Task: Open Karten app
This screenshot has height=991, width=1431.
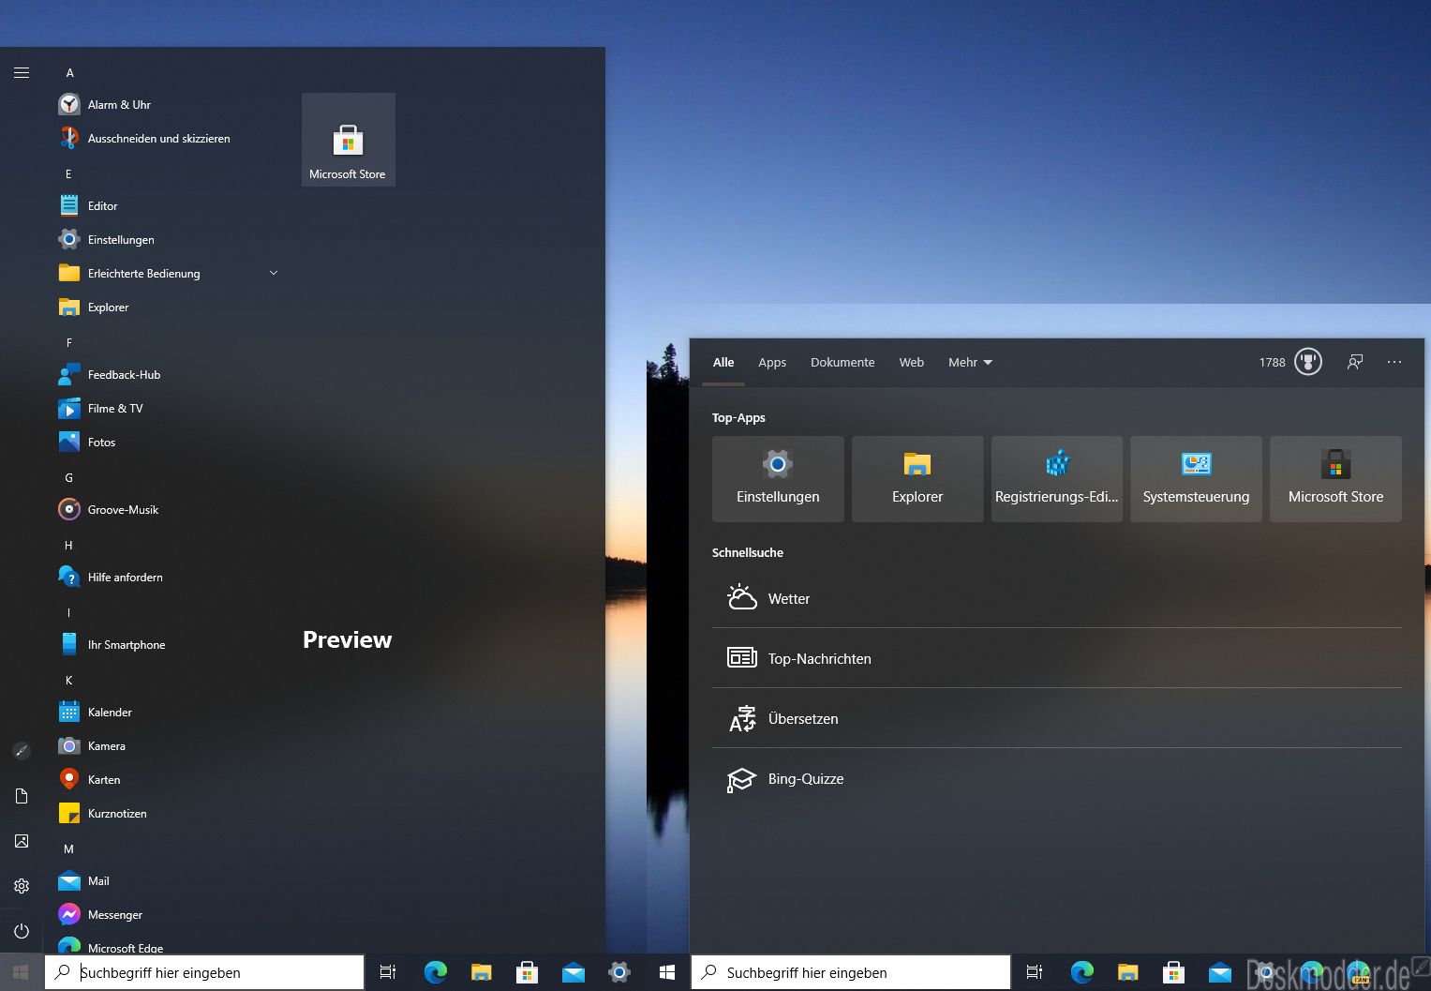Action: [x=169, y=780]
